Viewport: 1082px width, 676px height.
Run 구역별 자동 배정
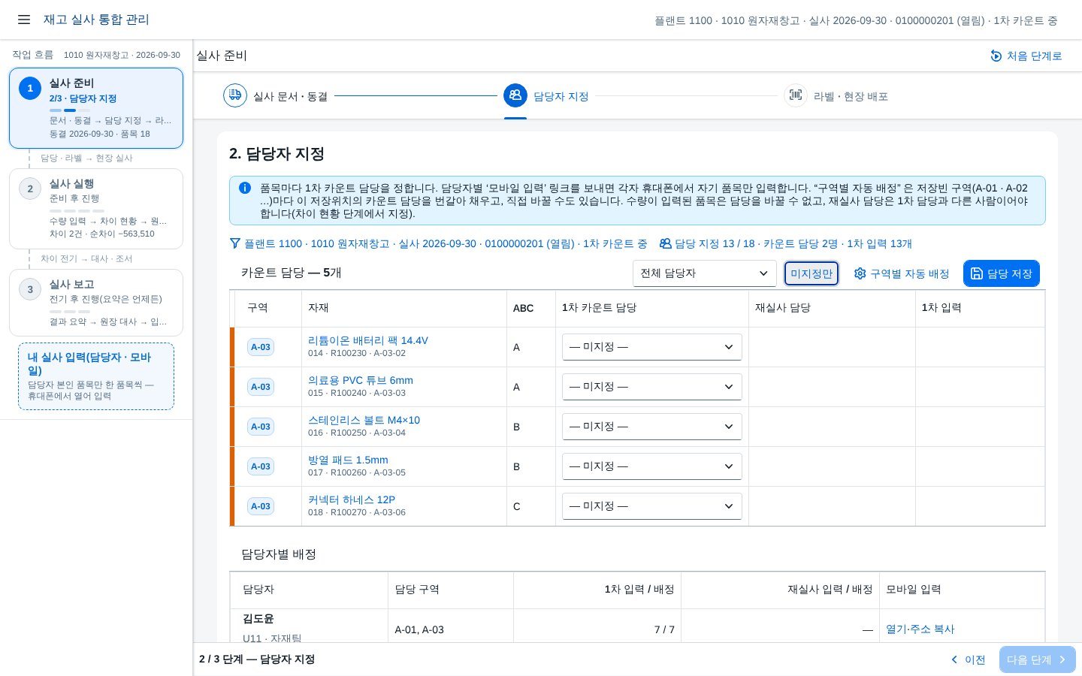[902, 273]
